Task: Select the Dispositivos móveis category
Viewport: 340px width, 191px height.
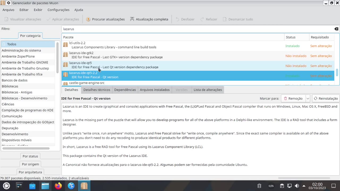Action: click(x=28, y=140)
